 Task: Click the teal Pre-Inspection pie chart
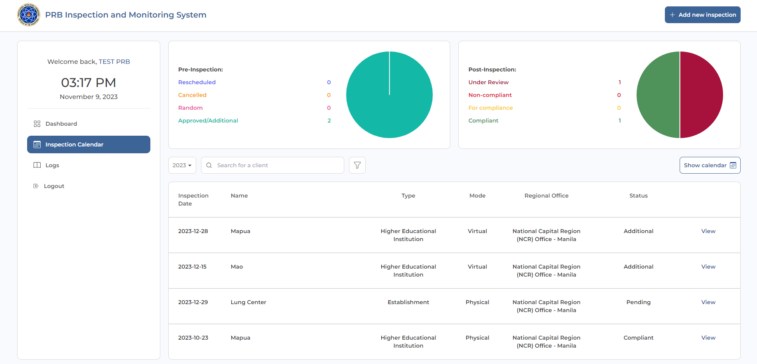pyautogui.click(x=389, y=95)
